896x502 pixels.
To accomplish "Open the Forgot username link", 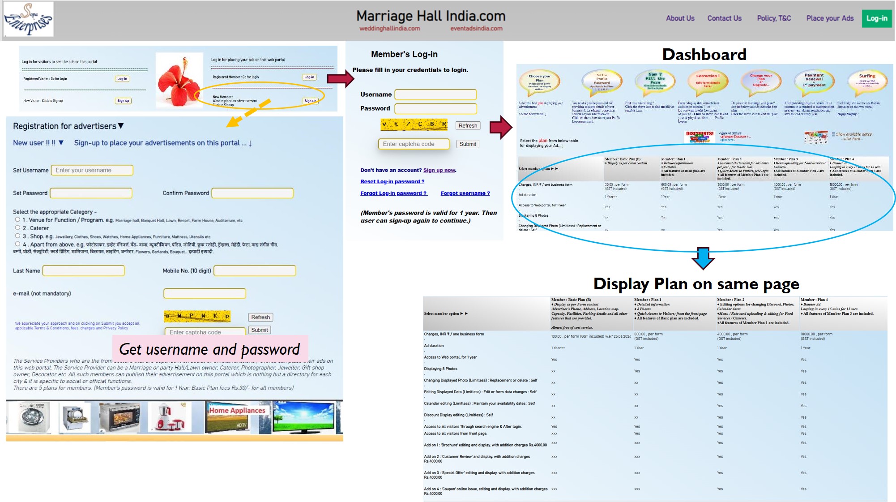I will pos(465,193).
